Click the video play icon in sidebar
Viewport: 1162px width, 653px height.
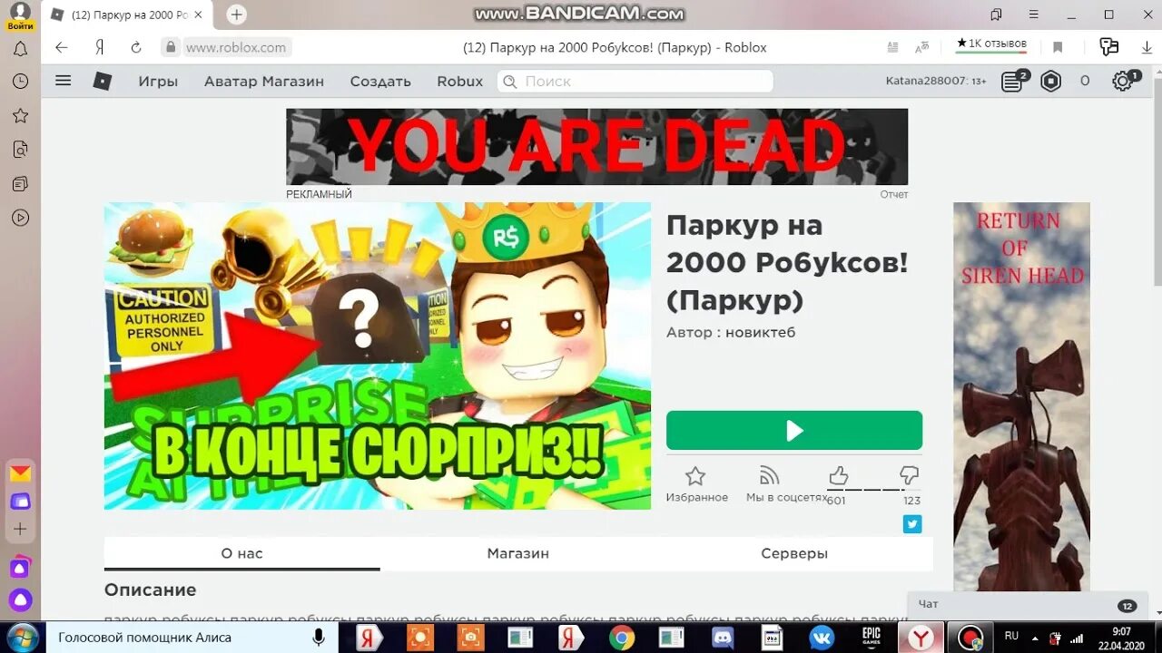pos(20,218)
